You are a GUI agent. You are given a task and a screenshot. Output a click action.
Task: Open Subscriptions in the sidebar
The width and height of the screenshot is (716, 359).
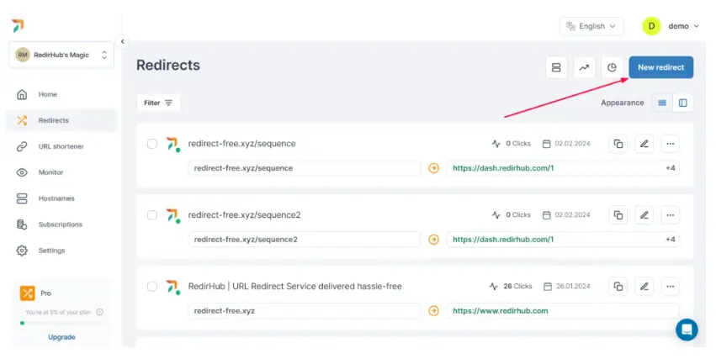[61, 224]
